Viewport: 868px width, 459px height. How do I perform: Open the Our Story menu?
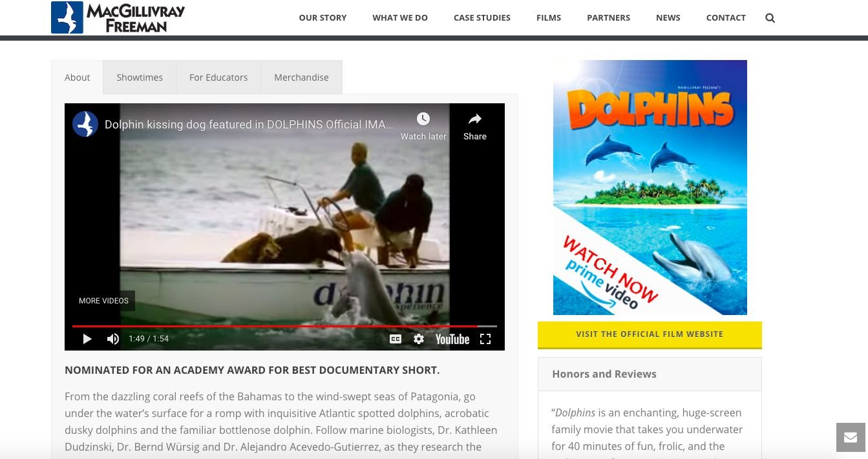click(x=323, y=18)
